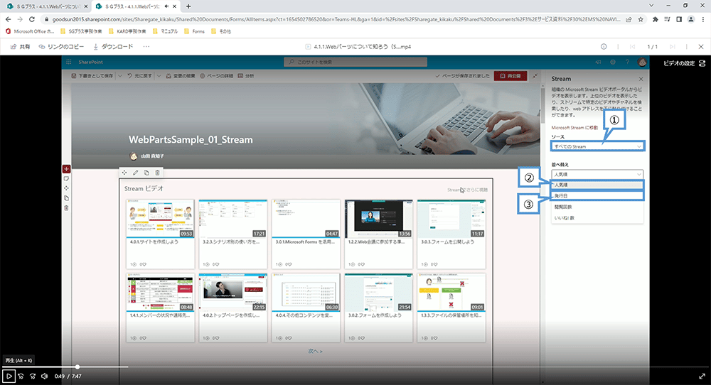711x385 pixels.
Task: Open Chrome extensions puzzle icon
Action: click(656, 19)
